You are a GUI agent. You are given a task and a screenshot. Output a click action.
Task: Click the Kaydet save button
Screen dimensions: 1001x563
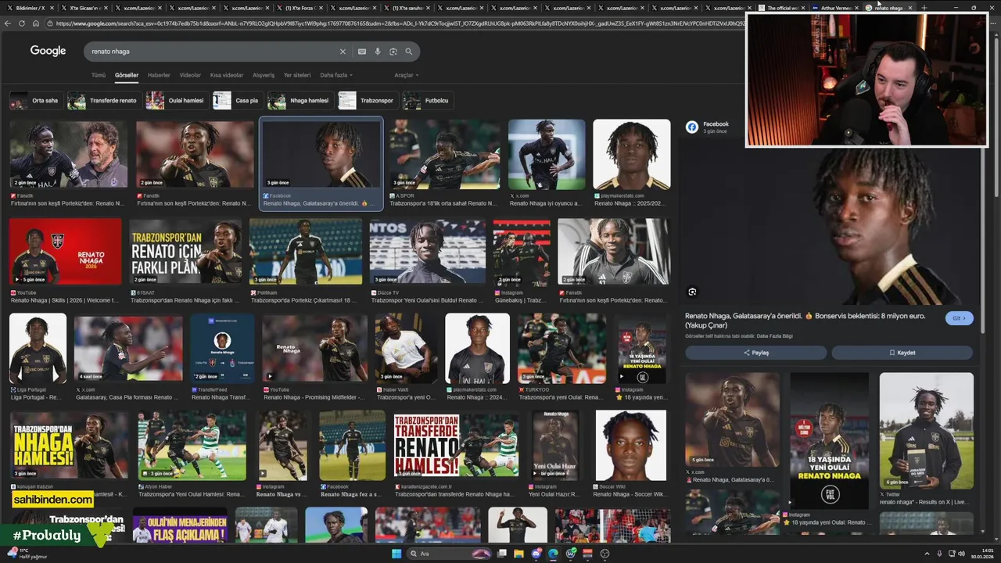(x=902, y=353)
